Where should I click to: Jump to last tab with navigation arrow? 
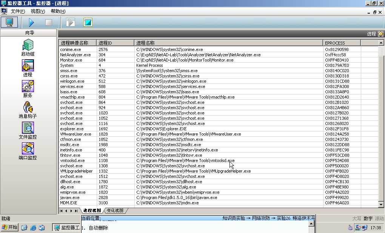(x=76, y=211)
